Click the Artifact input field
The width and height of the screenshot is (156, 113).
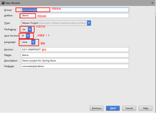[75, 15]
